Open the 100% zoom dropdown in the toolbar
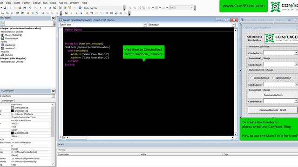Screen dimensions: 298x167 pos(191,8)
